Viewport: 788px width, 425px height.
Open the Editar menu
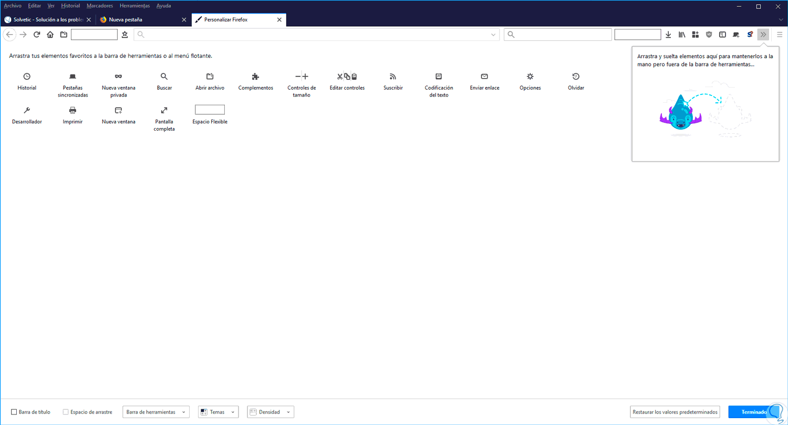(35, 6)
